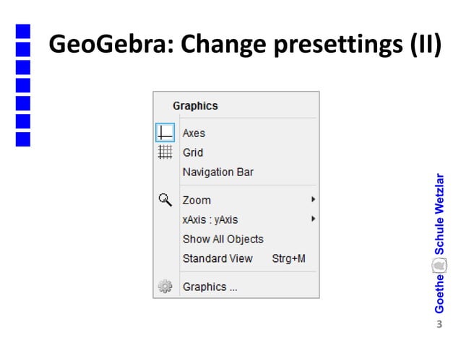The width and height of the screenshot is (461, 345).
Task: Click the Grid icon beside Grid entry
Action: pos(165,152)
